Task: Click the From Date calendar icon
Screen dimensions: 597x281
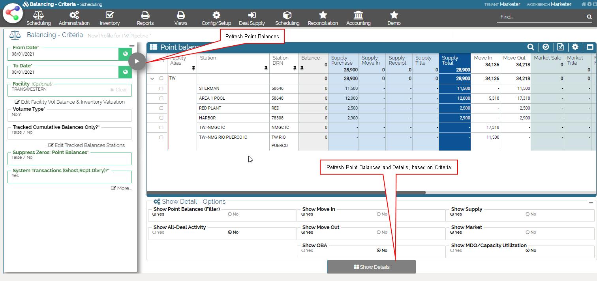Action: (x=125, y=54)
